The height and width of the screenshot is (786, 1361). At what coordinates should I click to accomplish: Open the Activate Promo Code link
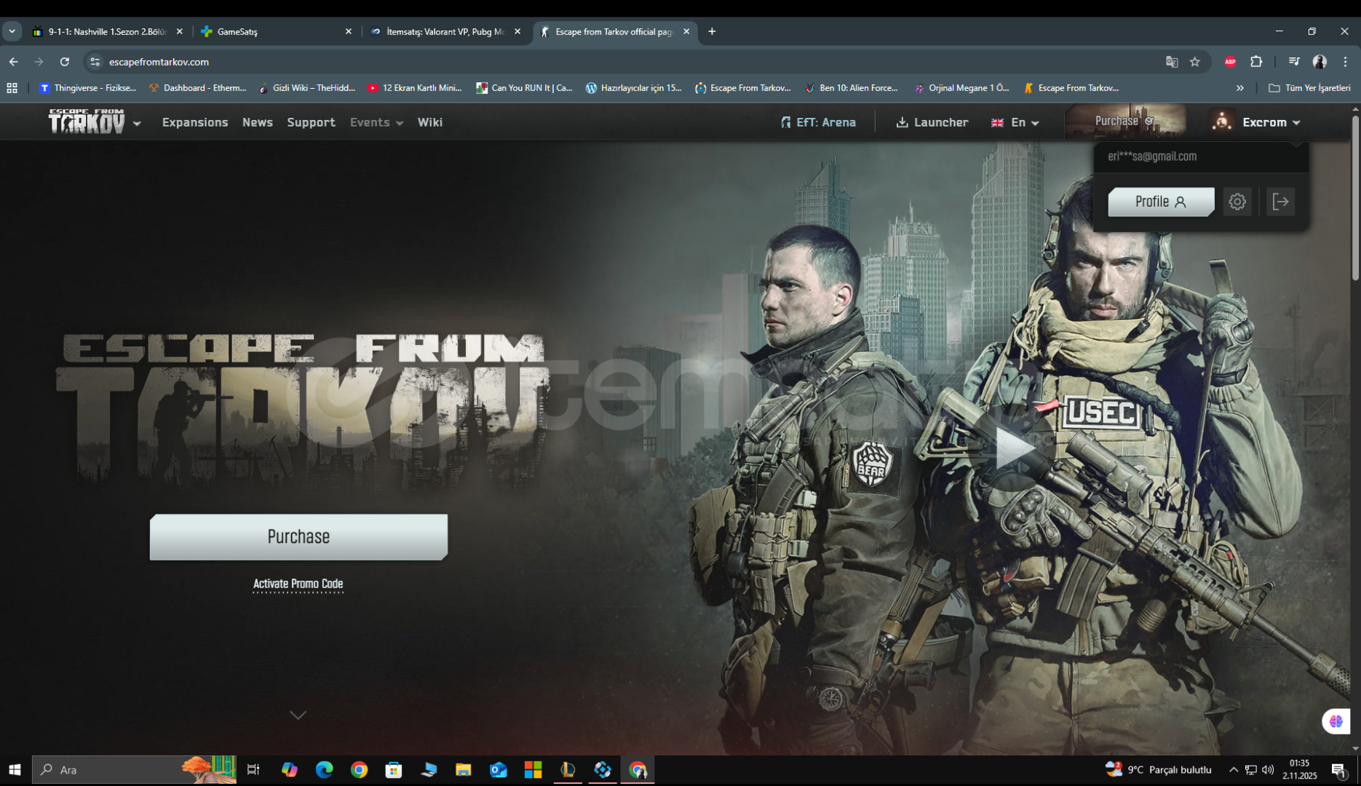[x=298, y=584]
